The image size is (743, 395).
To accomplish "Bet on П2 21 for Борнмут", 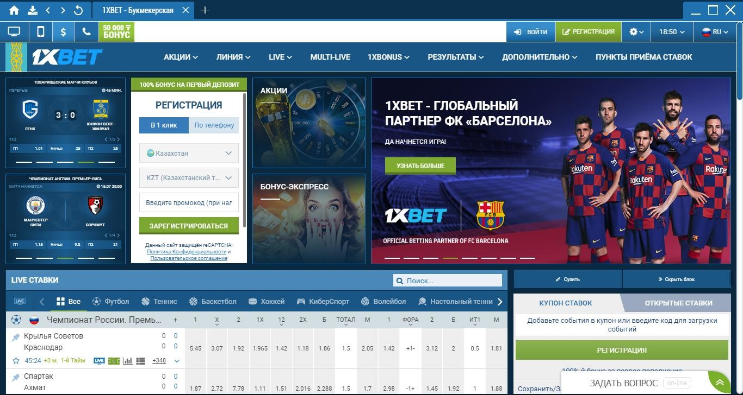I will [x=104, y=245].
